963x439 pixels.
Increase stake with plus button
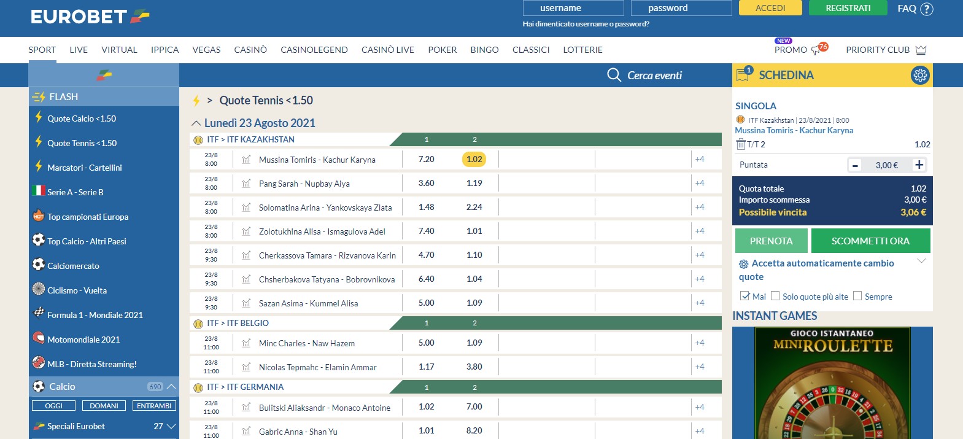[x=919, y=165]
